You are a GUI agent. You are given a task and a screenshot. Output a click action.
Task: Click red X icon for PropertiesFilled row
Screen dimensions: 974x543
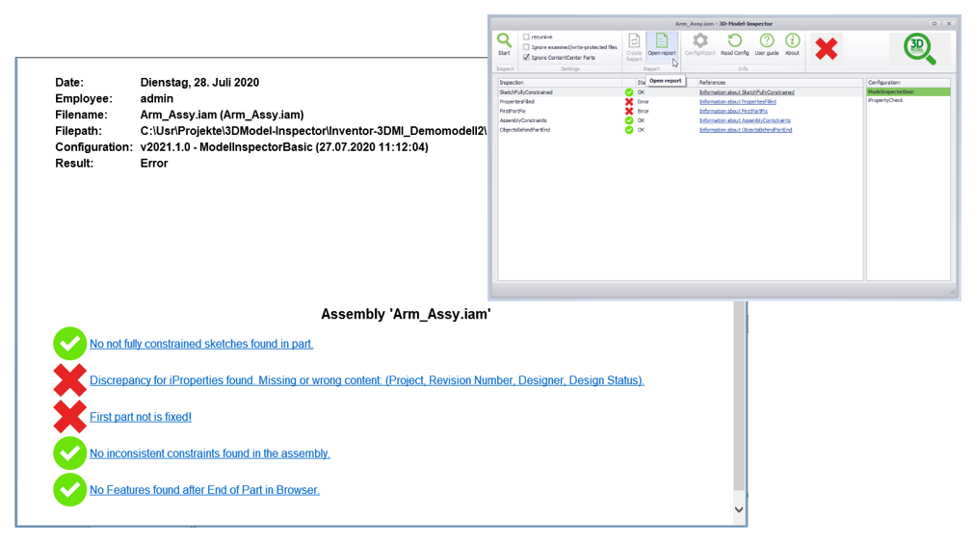pyautogui.click(x=629, y=102)
